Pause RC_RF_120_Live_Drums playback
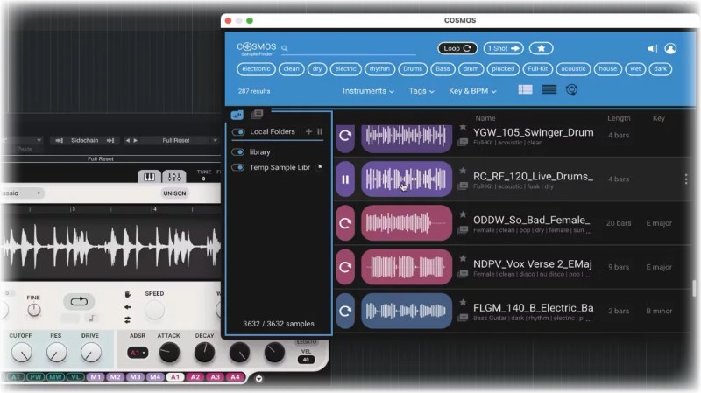The width and height of the screenshot is (701, 393). [x=345, y=179]
